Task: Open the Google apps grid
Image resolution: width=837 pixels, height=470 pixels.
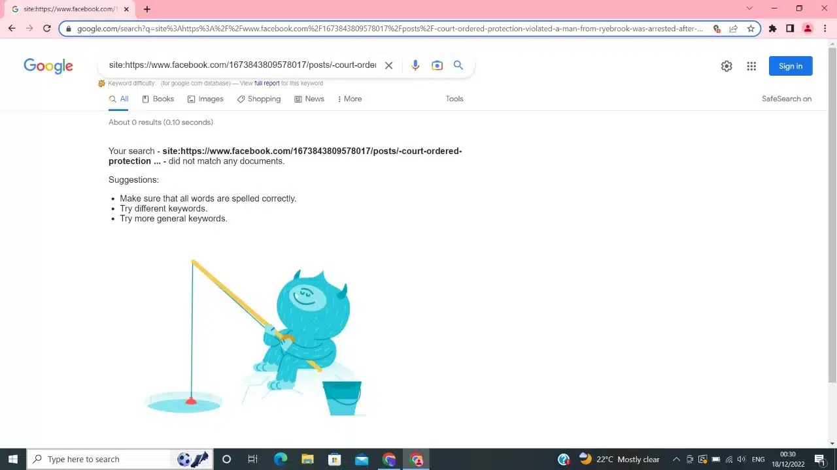Action: [x=751, y=66]
